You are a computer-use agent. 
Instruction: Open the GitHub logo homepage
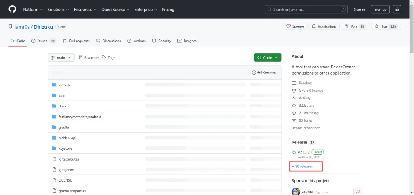12,9
